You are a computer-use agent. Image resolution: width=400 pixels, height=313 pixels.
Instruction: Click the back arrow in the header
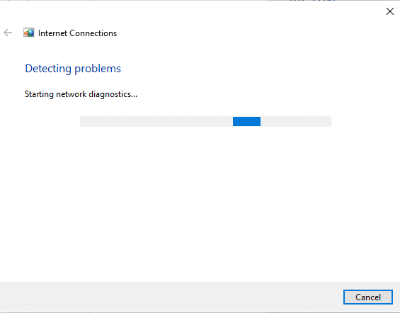(8, 33)
